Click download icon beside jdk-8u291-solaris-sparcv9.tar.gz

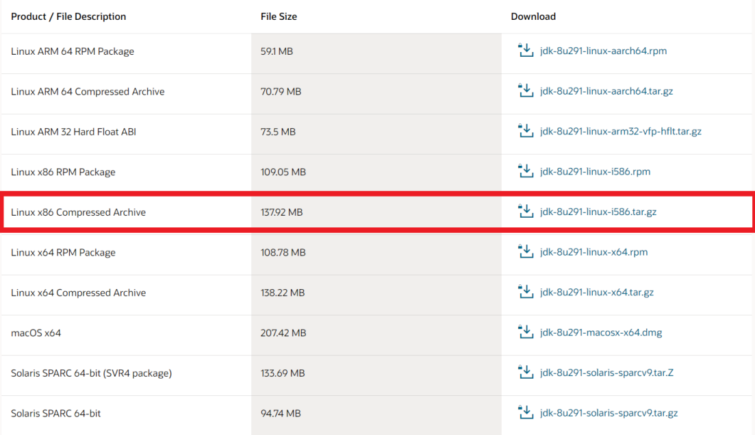coord(525,412)
